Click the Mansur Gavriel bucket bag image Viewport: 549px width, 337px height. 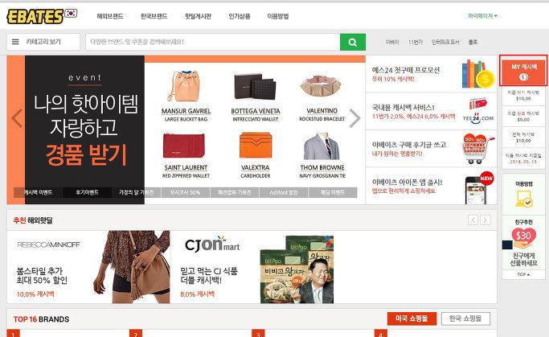tap(184, 86)
